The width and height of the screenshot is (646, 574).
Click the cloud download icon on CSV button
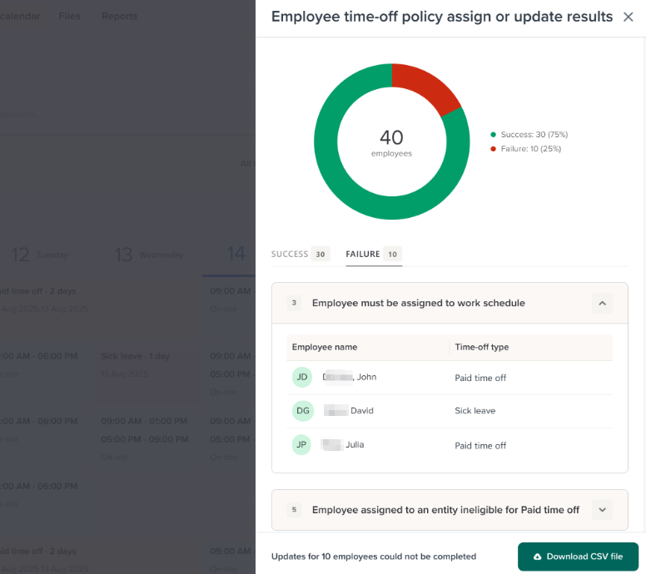pyautogui.click(x=537, y=557)
